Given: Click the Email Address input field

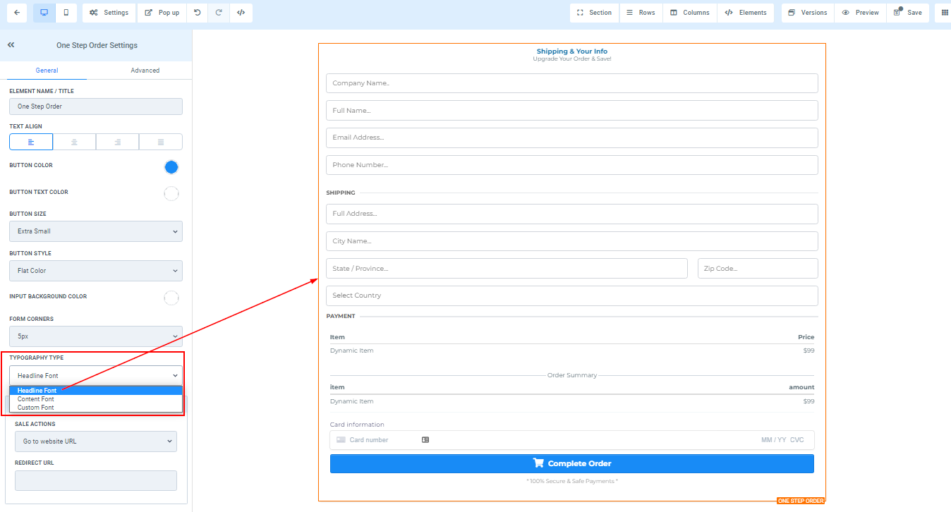Looking at the screenshot, I should click(571, 138).
